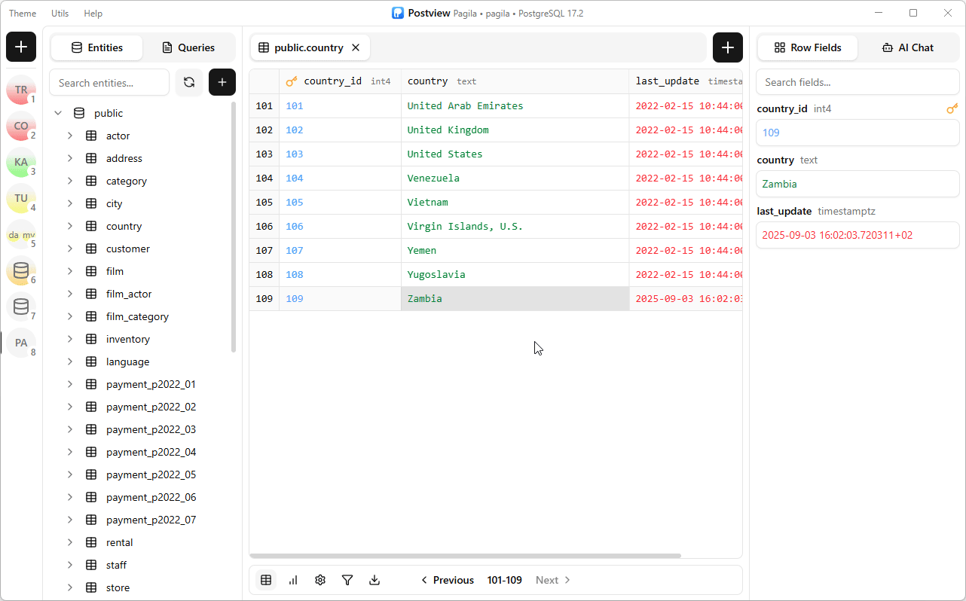
Task: Click the filter funnel icon
Action: point(347,580)
